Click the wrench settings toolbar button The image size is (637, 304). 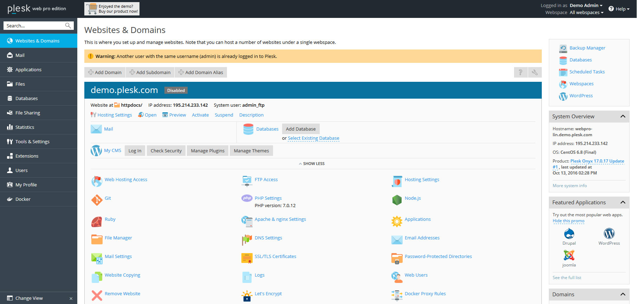coord(535,72)
